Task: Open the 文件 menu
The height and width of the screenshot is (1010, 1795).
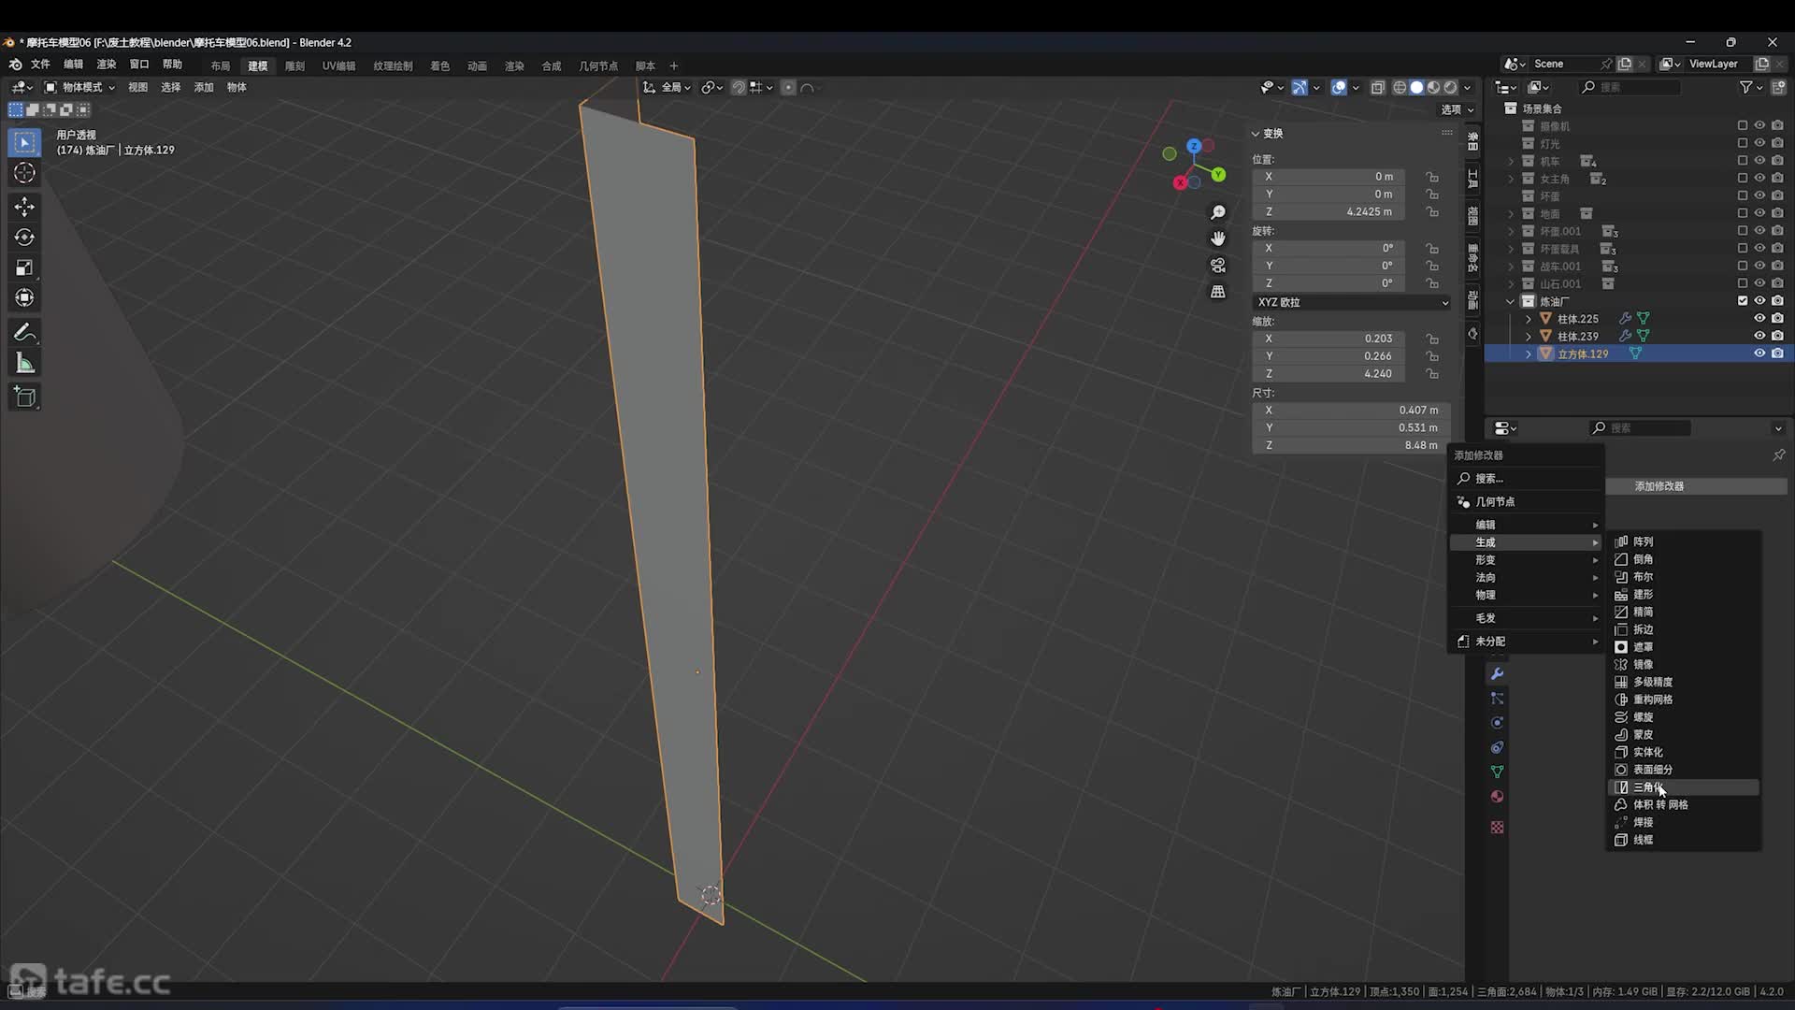Action: click(x=40, y=65)
